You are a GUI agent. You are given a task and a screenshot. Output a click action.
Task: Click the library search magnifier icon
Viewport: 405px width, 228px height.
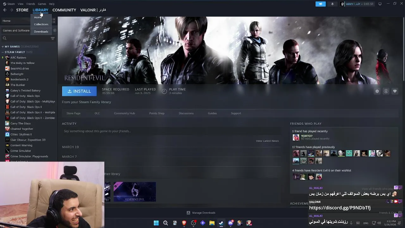[4, 38]
